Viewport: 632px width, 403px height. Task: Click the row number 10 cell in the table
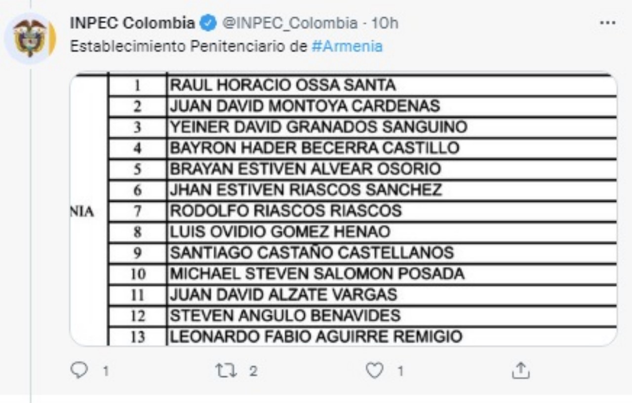(x=138, y=274)
